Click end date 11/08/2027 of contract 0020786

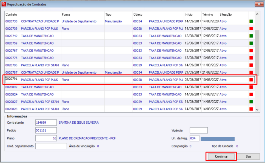210,65
